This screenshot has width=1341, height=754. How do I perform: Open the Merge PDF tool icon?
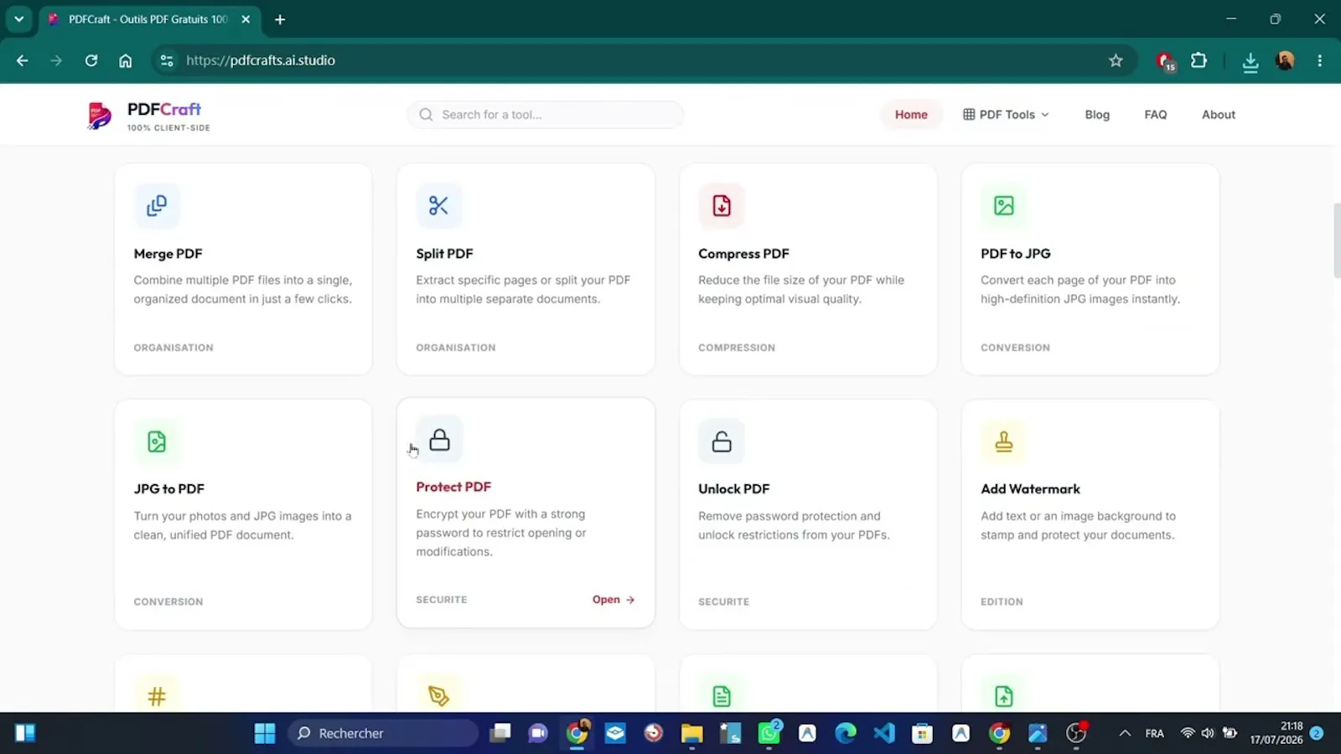[x=157, y=205]
